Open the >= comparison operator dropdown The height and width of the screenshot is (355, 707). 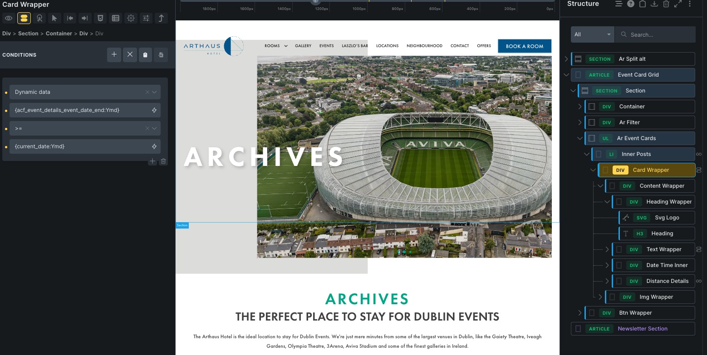pos(85,128)
